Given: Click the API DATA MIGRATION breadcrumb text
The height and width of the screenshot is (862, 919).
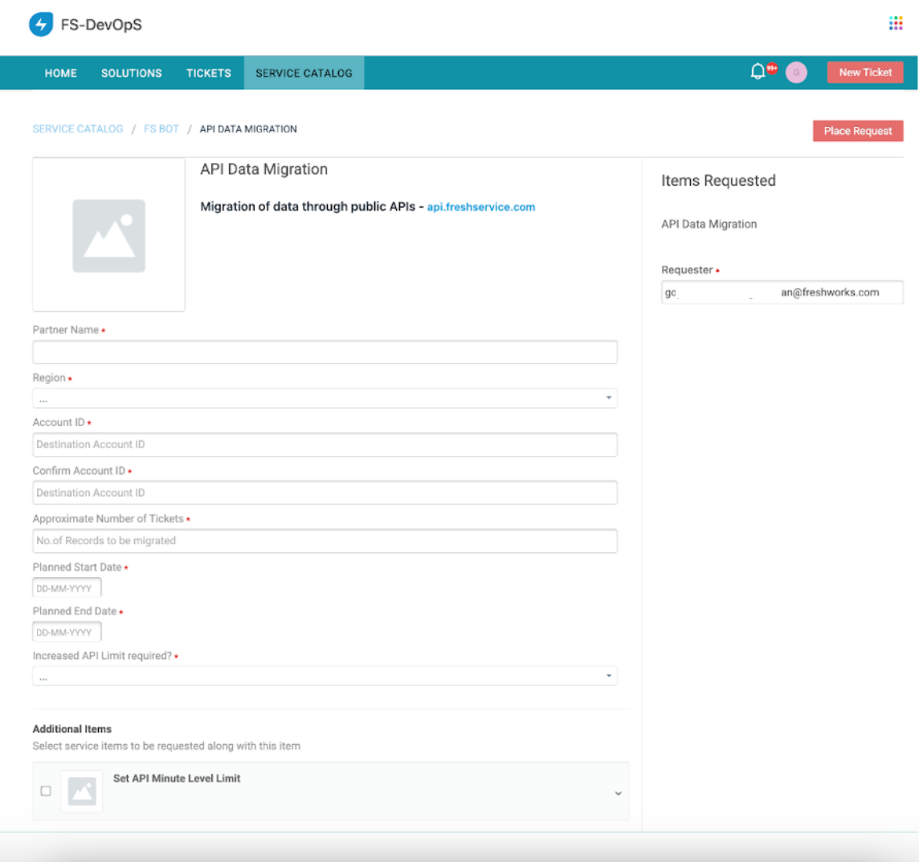Looking at the screenshot, I should point(248,129).
